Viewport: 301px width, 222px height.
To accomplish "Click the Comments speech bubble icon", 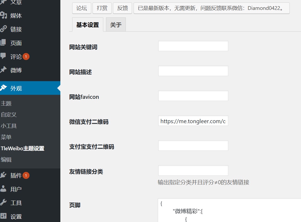I will [x=3, y=57].
